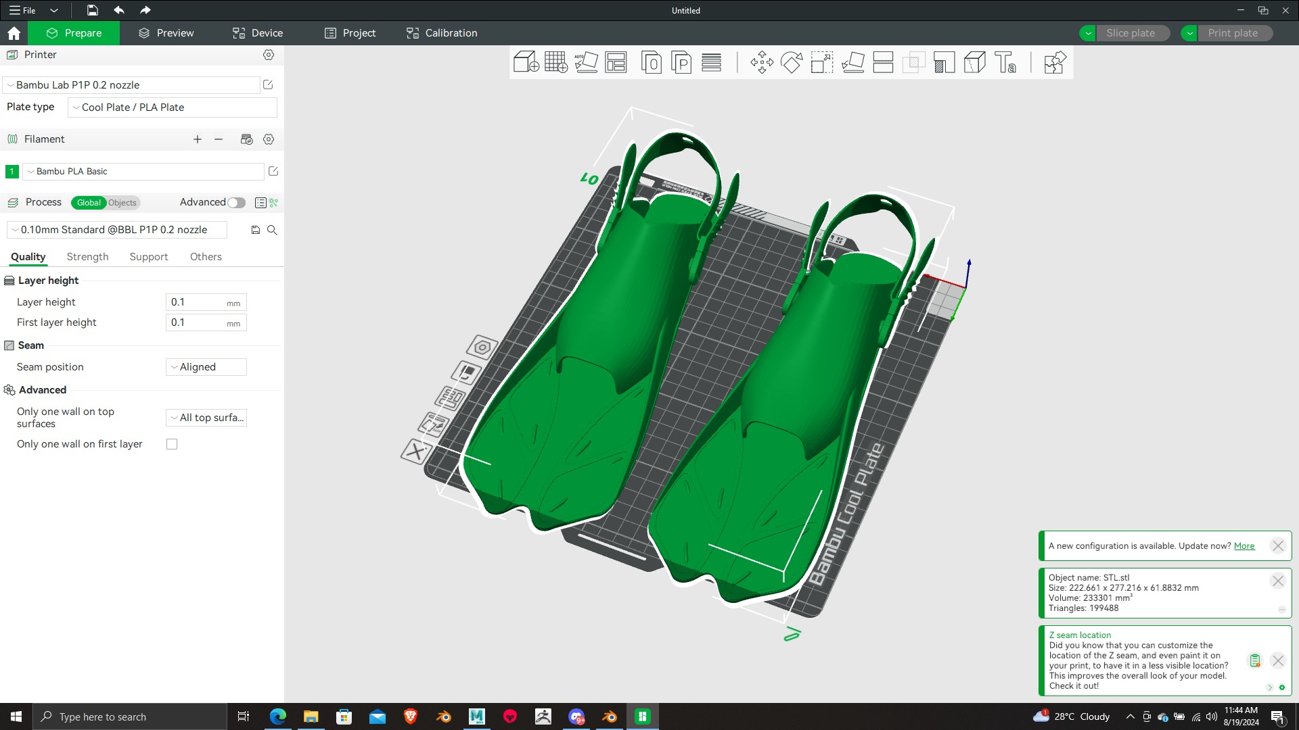
Task: Open the Support painting tool
Action: coord(944,62)
